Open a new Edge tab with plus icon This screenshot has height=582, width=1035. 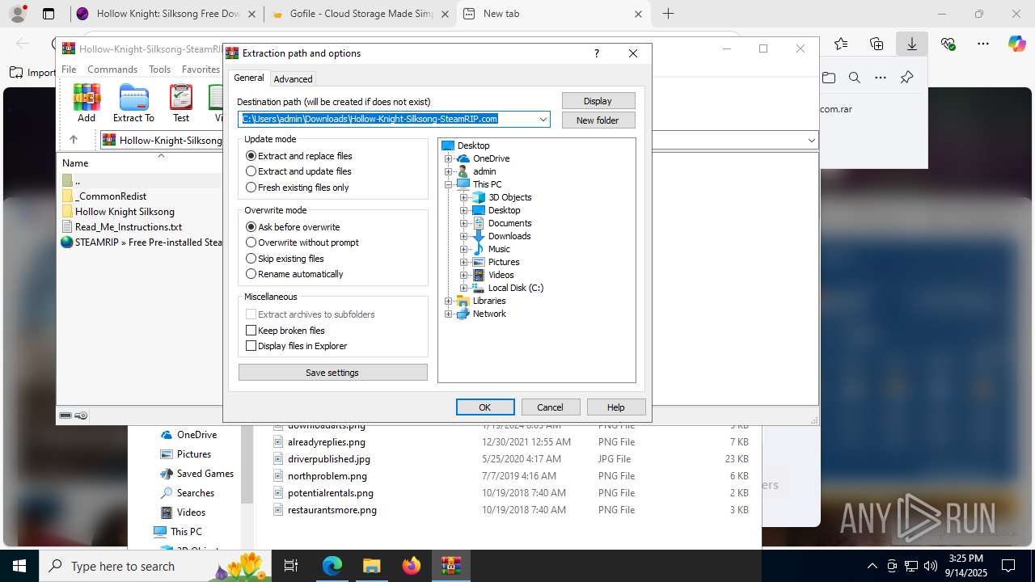pyautogui.click(x=668, y=14)
